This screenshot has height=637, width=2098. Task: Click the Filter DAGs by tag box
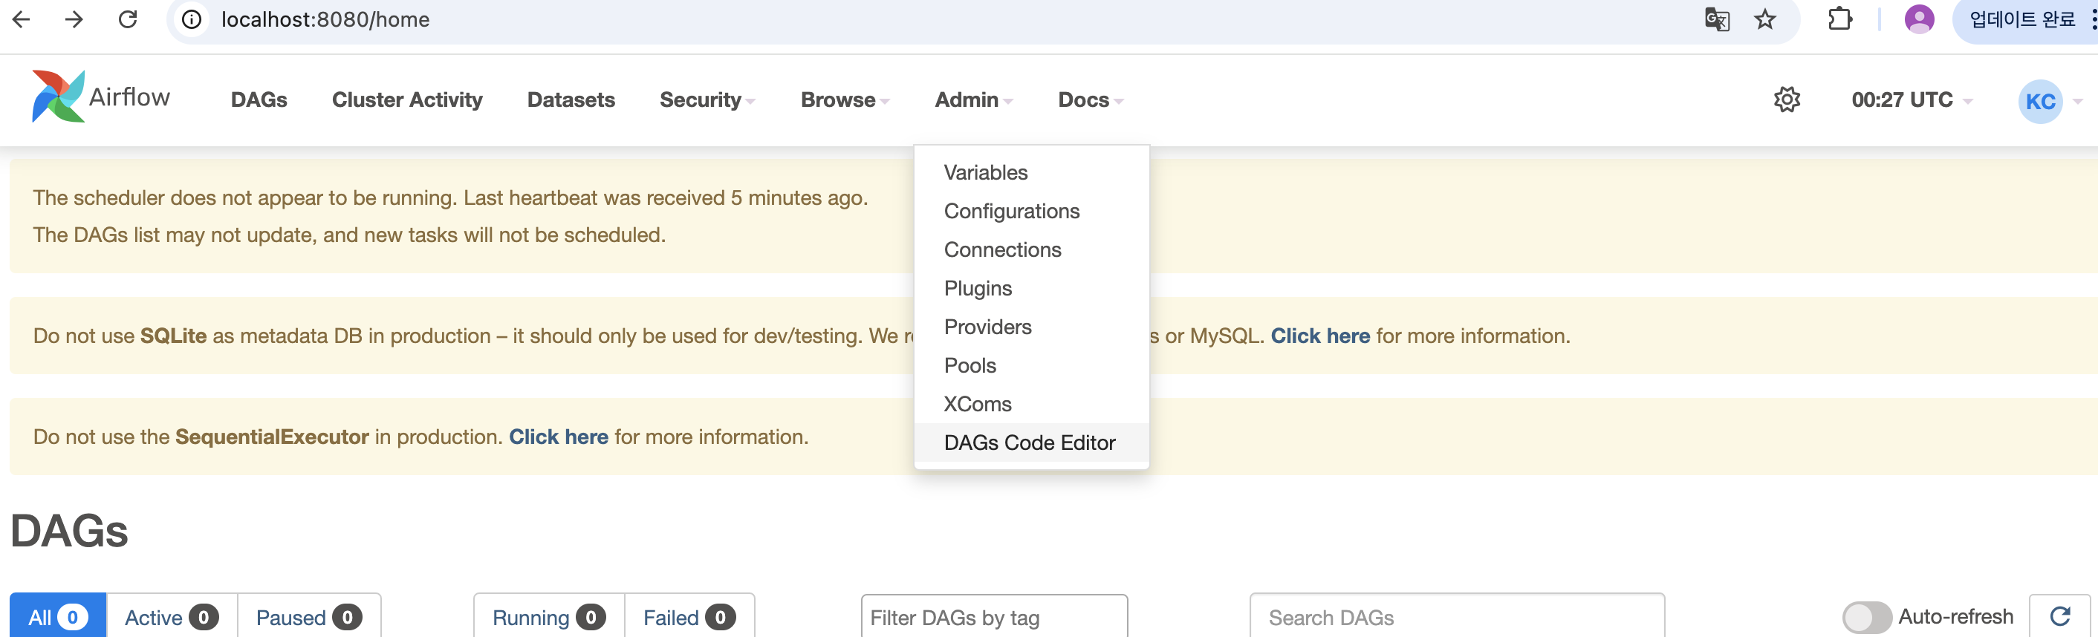[993, 618]
